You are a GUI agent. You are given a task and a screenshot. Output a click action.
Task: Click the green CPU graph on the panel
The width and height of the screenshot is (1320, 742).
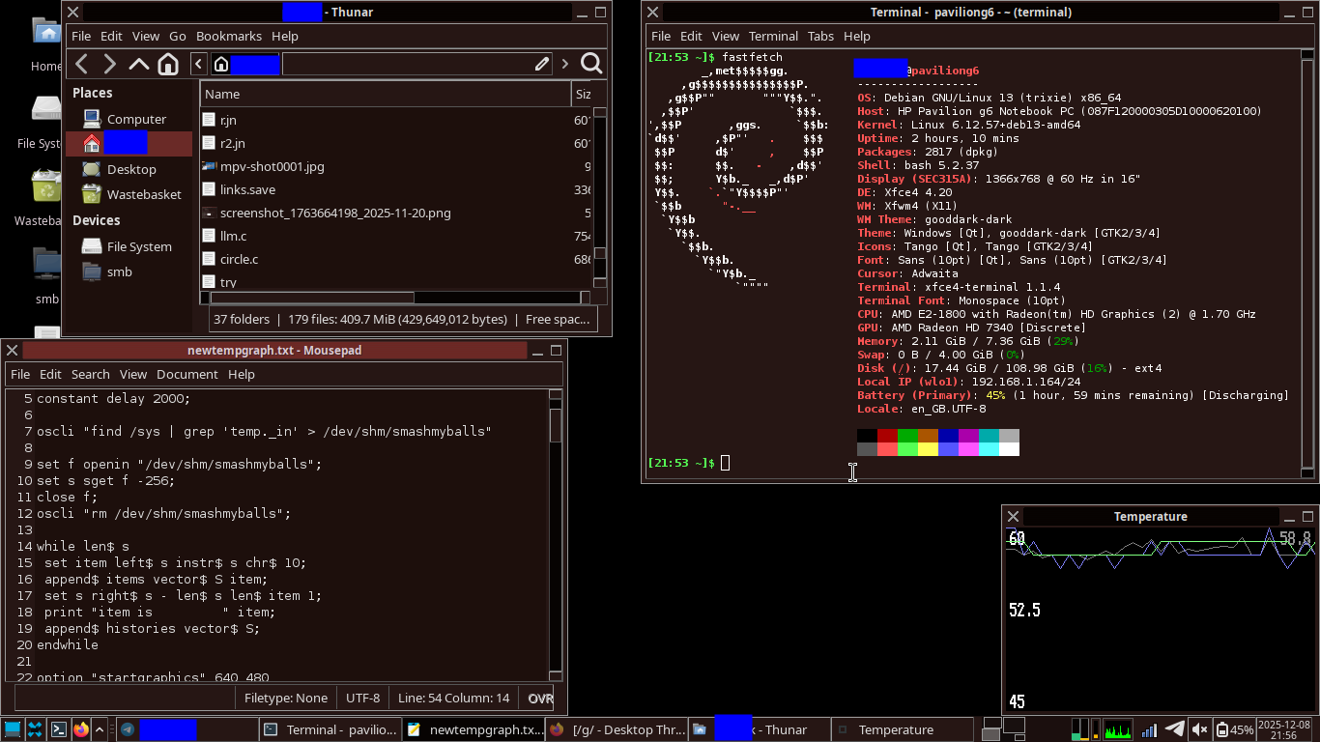coord(1117,729)
